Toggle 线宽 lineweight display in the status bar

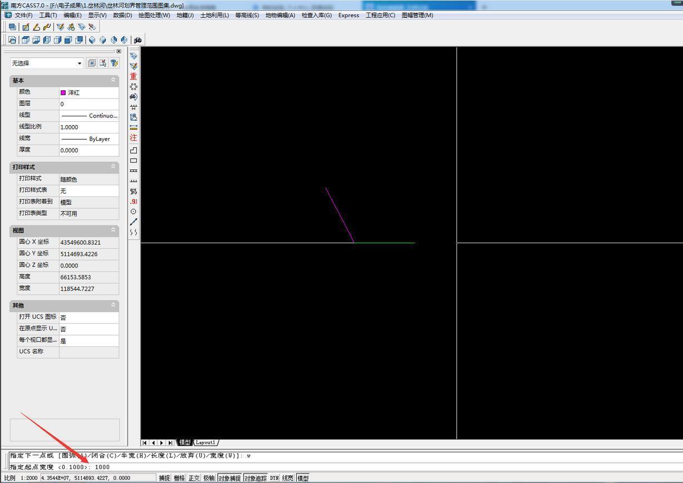[288, 478]
